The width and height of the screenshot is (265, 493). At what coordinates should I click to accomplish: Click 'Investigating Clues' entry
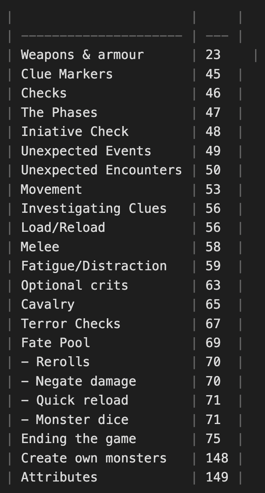(x=94, y=208)
